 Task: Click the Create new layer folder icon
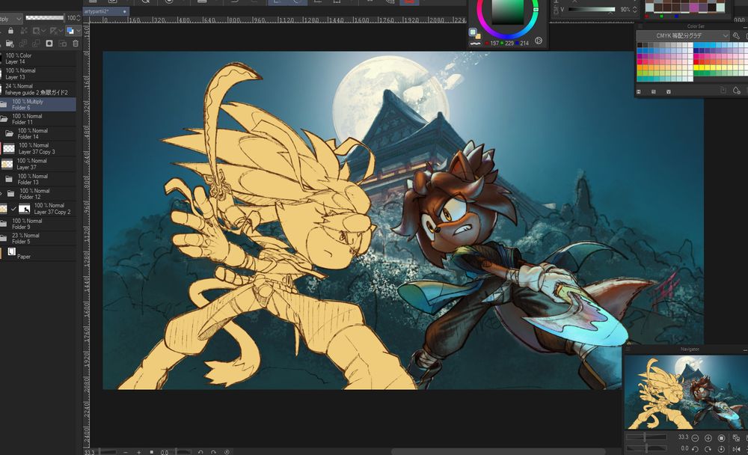coord(9,43)
